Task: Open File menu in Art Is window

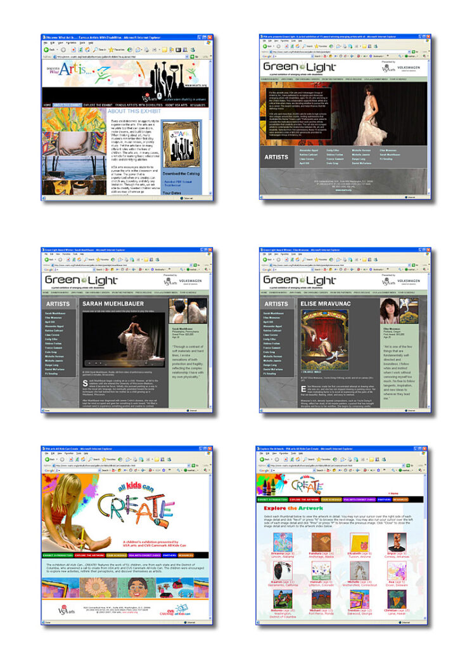Action: click(x=46, y=43)
